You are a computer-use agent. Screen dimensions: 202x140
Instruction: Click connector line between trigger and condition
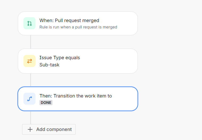click(31, 42)
